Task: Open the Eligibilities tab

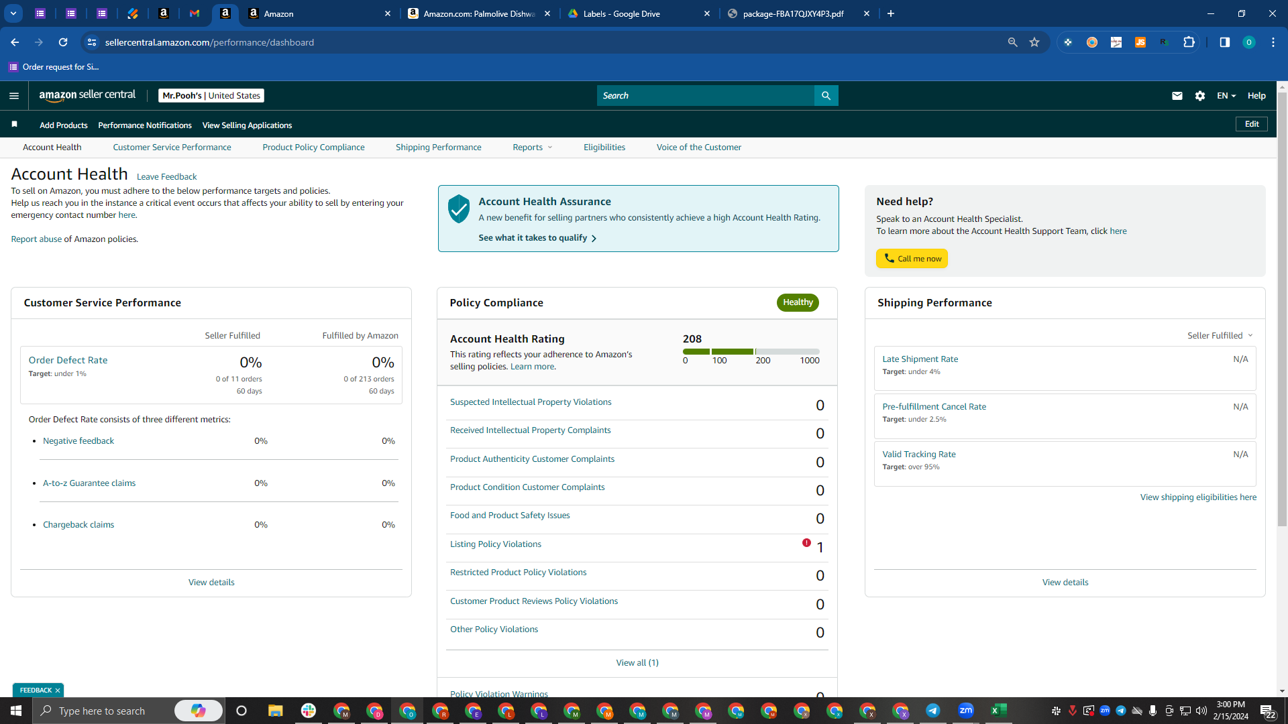Action: point(604,147)
